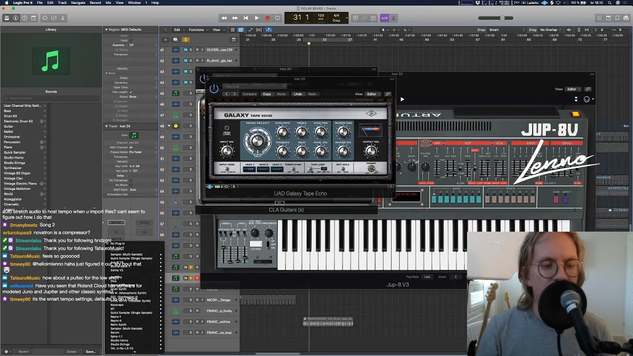Open Quick Help question mark button

[x=24, y=18]
